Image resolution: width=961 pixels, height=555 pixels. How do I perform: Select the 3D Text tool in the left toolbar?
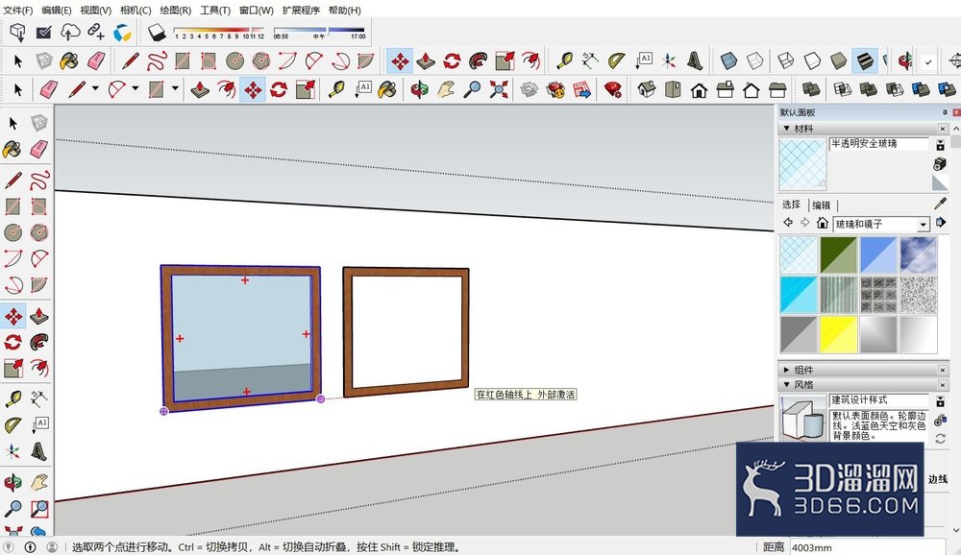pyautogui.click(x=39, y=451)
